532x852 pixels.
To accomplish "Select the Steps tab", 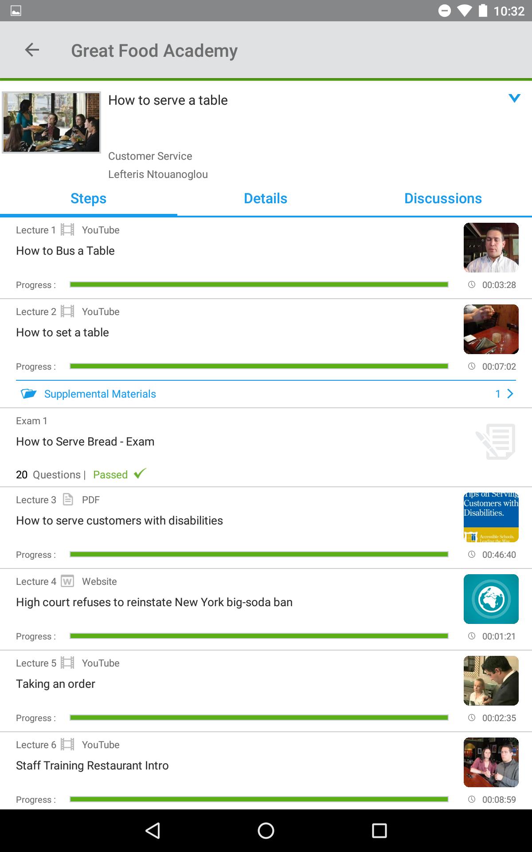I will (x=88, y=198).
